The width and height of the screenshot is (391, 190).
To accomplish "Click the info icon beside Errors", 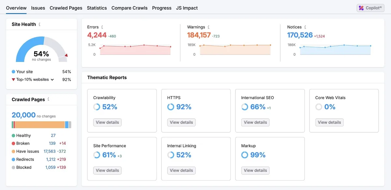I will pyautogui.click(x=102, y=27).
